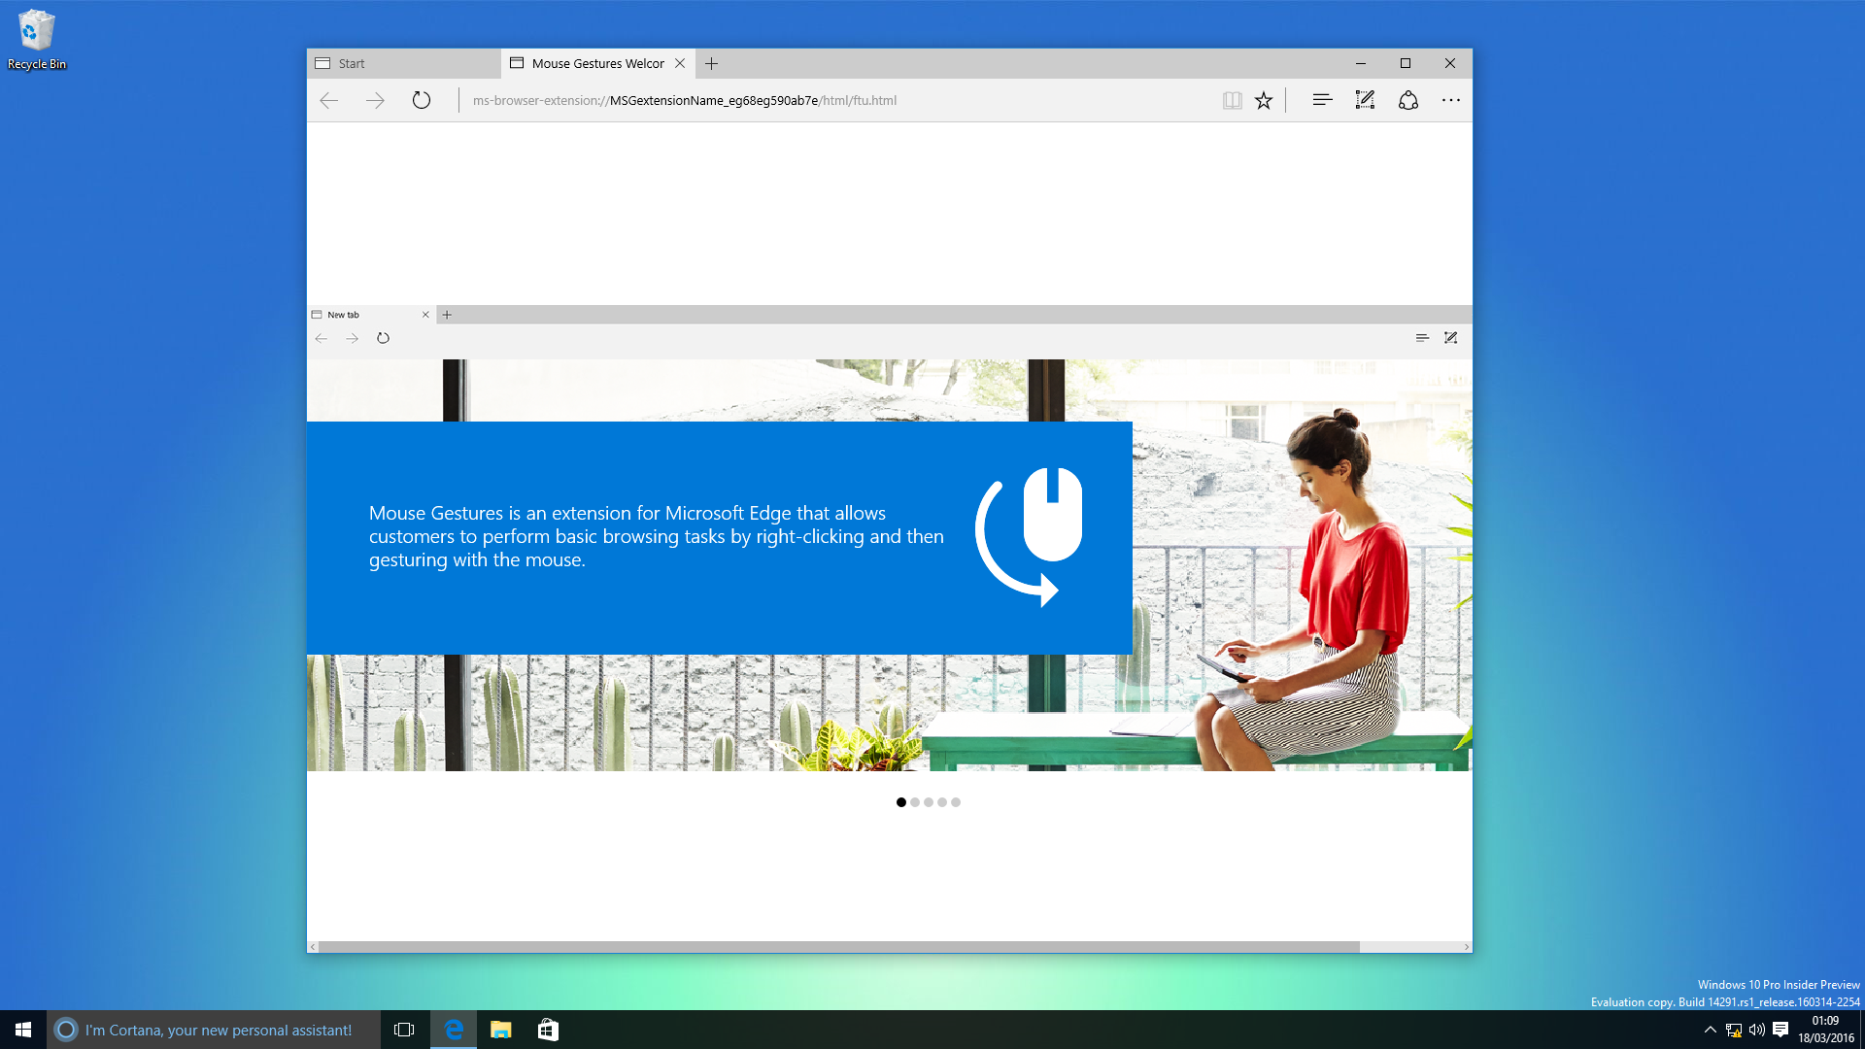The width and height of the screenshot is (1865, 1049).
Task: Open the Hub lines icon
Action: pos(1322,100)
